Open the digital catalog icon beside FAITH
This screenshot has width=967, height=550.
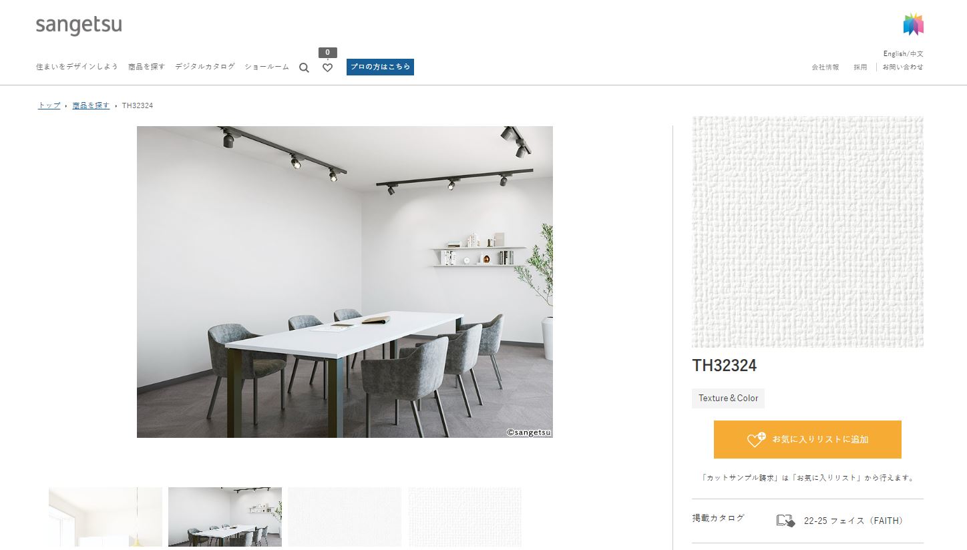pos(785,521)
